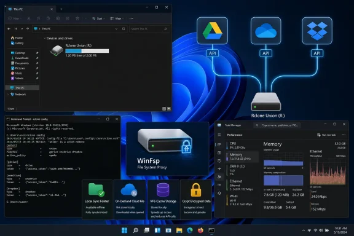Click the Dropbox icon
354x236 pixels.
tap(317, 31)
